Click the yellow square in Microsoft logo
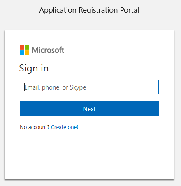Screen dimensions: 181x186 click(x=27, y=52)
